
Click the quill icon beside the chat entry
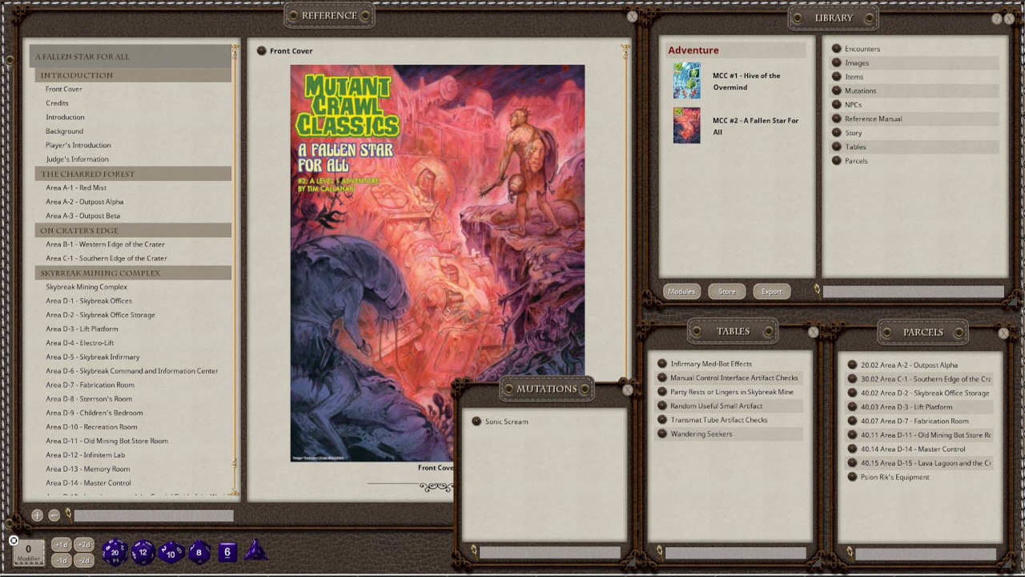[x=69, y=513]
